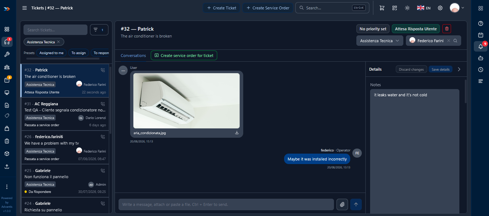Screen dimensions: 489x216
Task: Open the clock history icon in right sidebar
Action: pyautogui.click(x=481, y=70)
